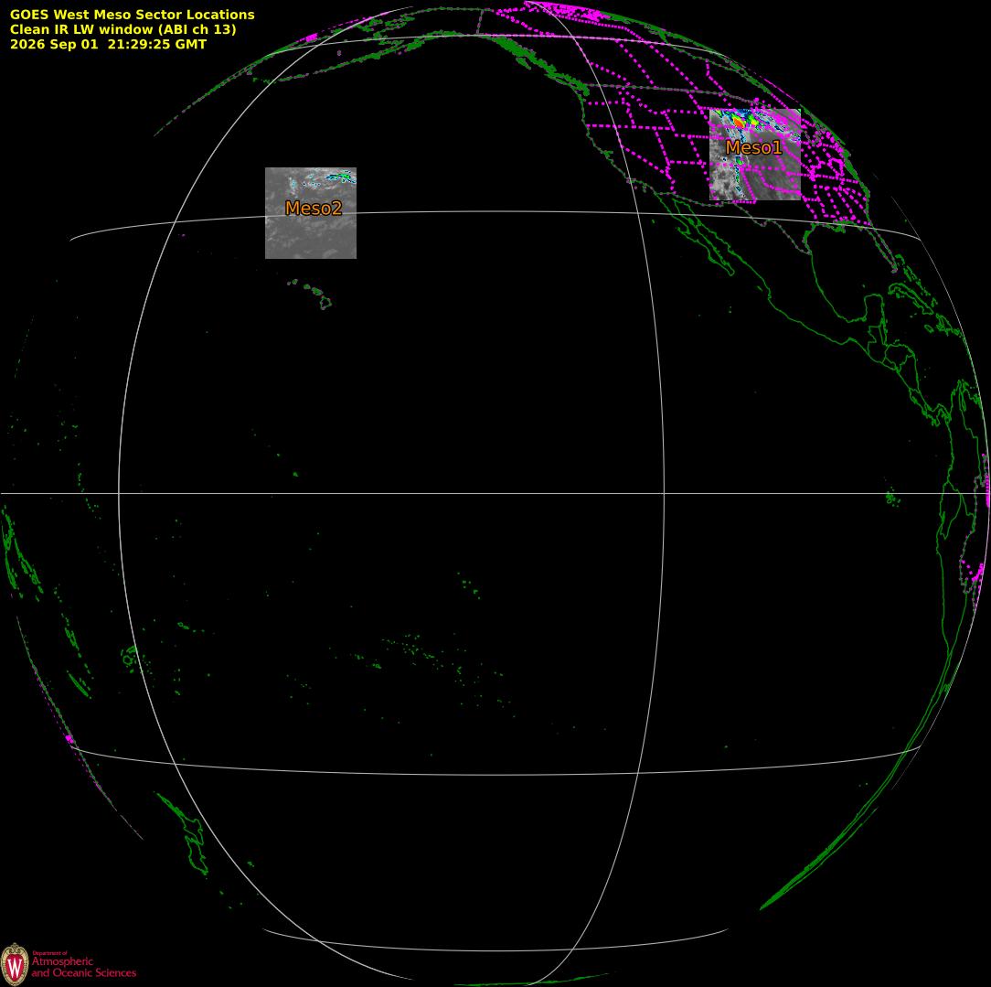Click the French Polynesia island cluster
Screen dimensions: 991x987
430,664
